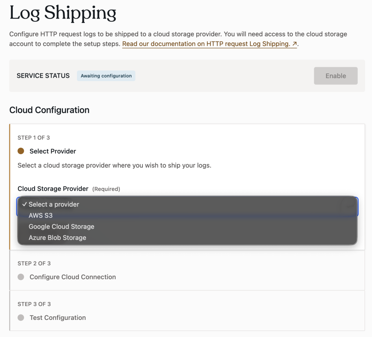The height and width of the screenshot is (337, 372).
Task: Select Azure Blob Storage option
Action: 57,238
